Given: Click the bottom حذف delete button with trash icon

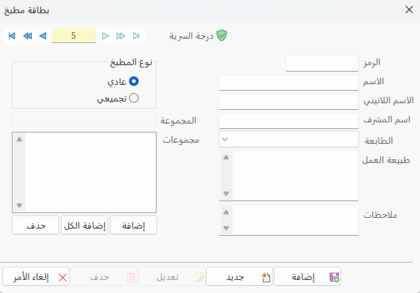Looking at the screenshot, I should tap(104, 276).
